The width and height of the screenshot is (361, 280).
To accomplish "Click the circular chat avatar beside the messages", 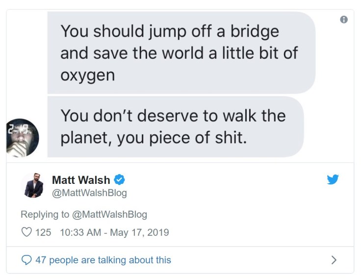I will [22, 137].
